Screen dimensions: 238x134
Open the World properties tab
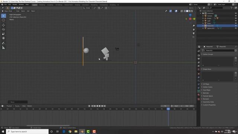pos(199,70)
